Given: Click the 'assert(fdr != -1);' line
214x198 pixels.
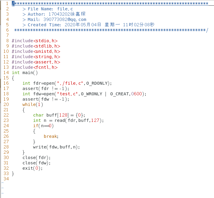Looking at the screenshot, I should [x=46, y=89].
